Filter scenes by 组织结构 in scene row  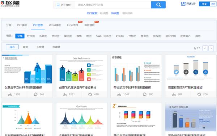(x=170, y=36)
